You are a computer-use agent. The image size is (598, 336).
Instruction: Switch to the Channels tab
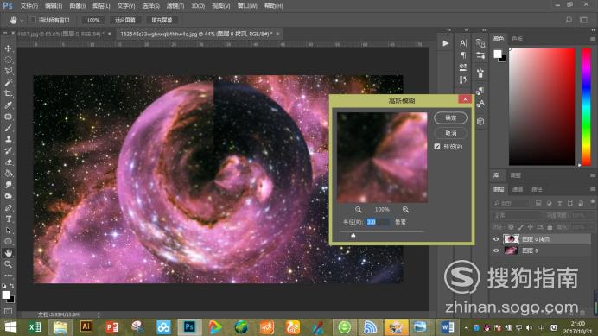518,189
